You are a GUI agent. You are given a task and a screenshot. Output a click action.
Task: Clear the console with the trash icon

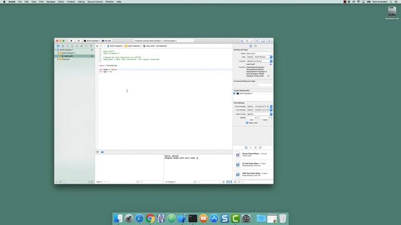[x=224, y=182]
